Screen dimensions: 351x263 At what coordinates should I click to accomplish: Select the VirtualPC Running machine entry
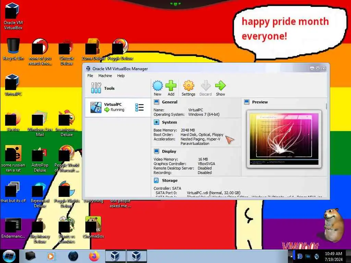(x=118, y=107)
